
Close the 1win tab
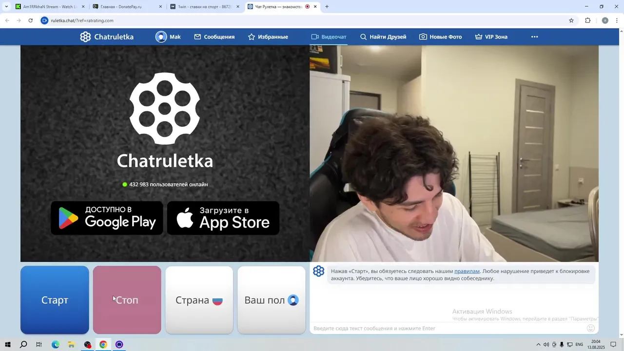[x=238, y=7]
